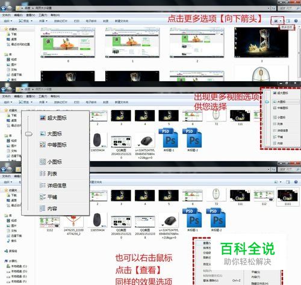This screenshot has width=301, height=285.
Task: Choose 超大图标 in small middle-window view menu
Action: (281, 93)
